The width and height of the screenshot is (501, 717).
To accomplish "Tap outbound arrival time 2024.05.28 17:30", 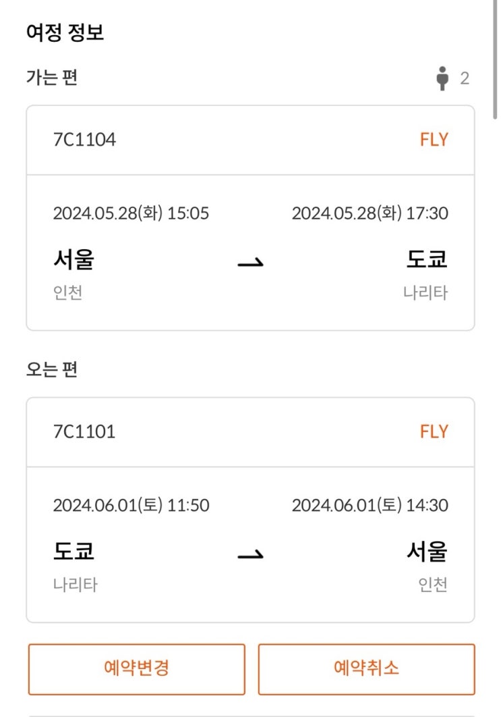I will click(370, 213).
